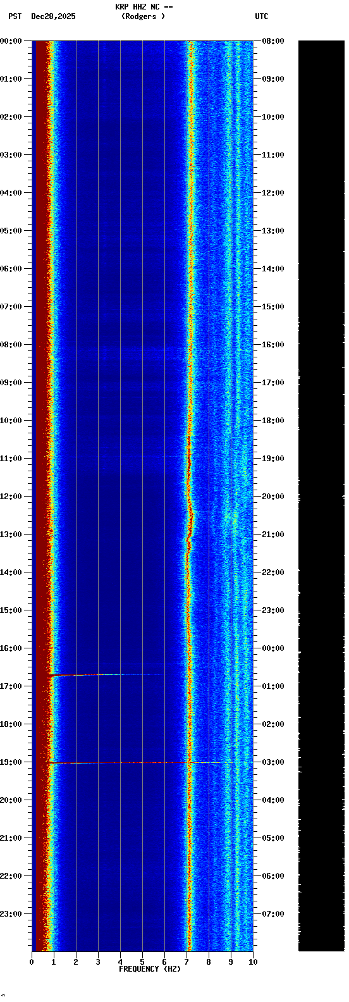Click the 19:00 PST time label
The width and height of the screenshot is (349, 1002).
click(x=11, y=762)
